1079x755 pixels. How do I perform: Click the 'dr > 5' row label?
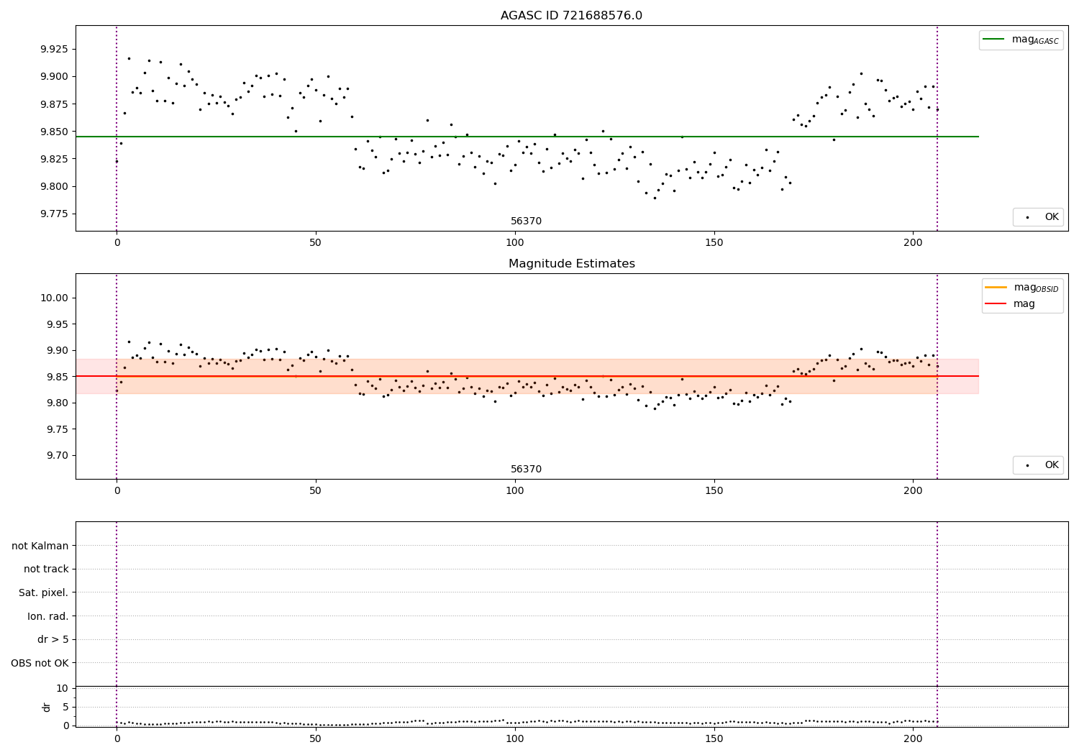click(x=53, y=639)
